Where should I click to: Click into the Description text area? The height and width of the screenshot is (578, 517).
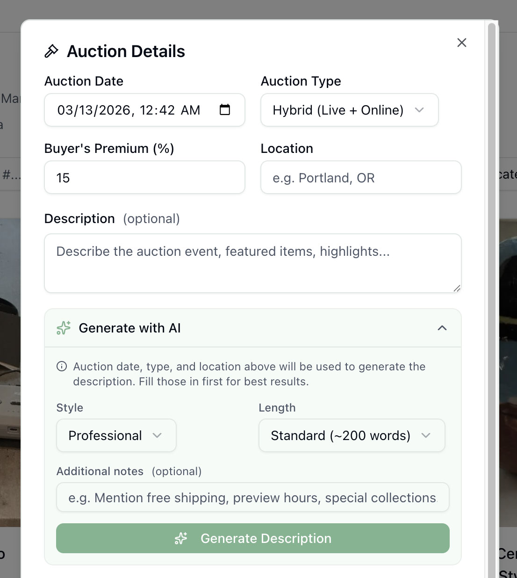pyautogui.click(x=252, y=263)
